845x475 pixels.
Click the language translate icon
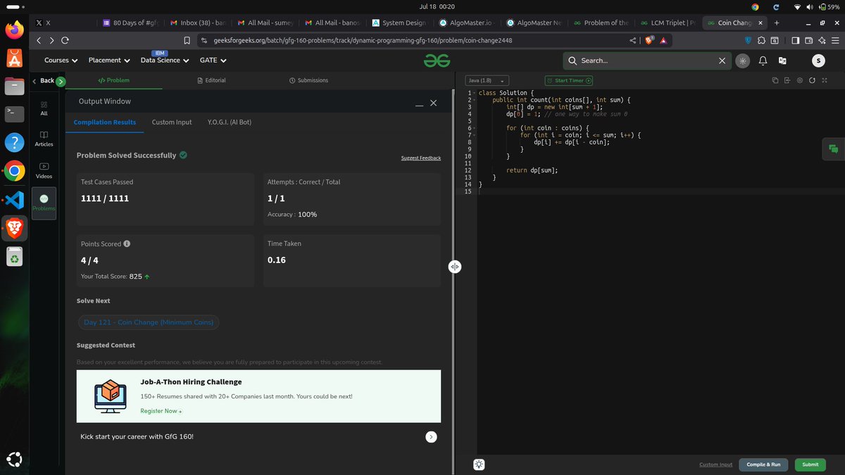pos(782,61)
